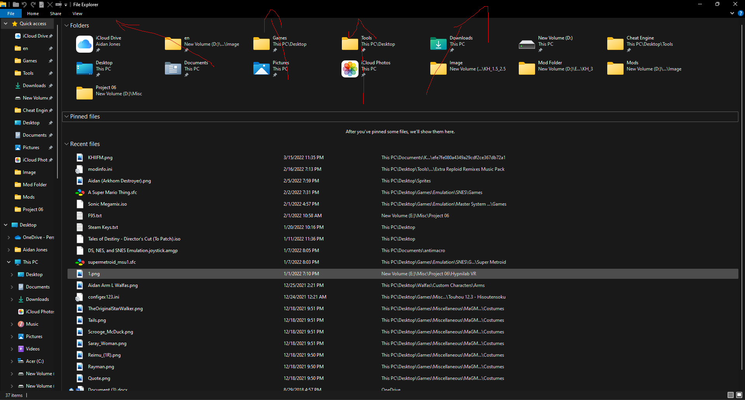Click the Redo icon in the Quick Access Toolbar
The height and width of the screenshot is (400, 745).
(x=33, y=5)
